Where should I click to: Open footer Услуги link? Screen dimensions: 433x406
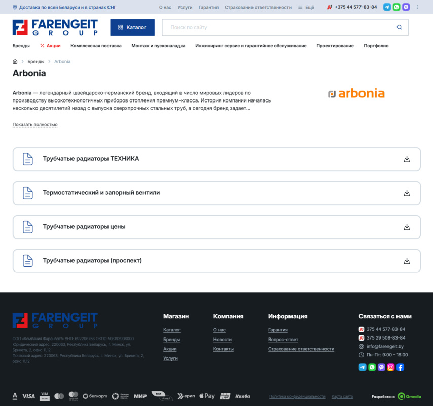click(170, 358)
